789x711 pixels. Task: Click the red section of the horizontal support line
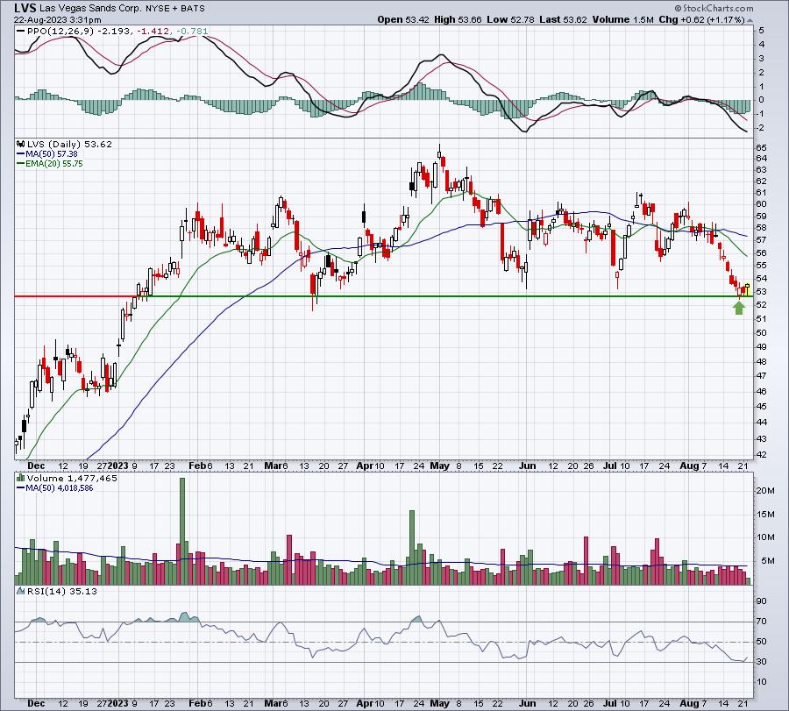click(x=75, y=296)
